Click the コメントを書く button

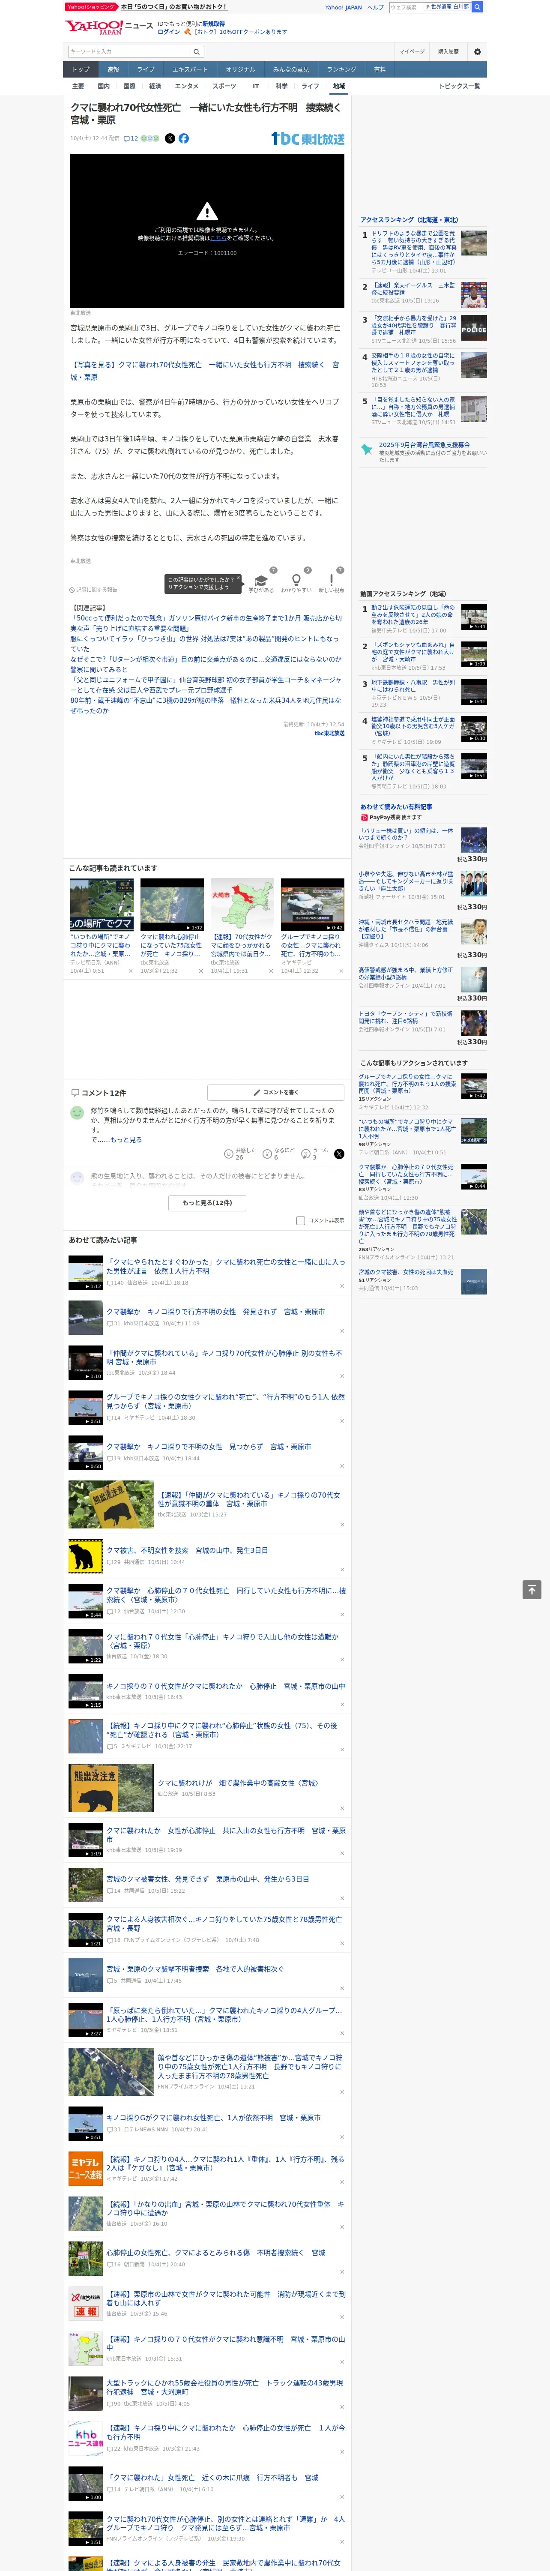pyautogui.click(x=276, y=1093)
